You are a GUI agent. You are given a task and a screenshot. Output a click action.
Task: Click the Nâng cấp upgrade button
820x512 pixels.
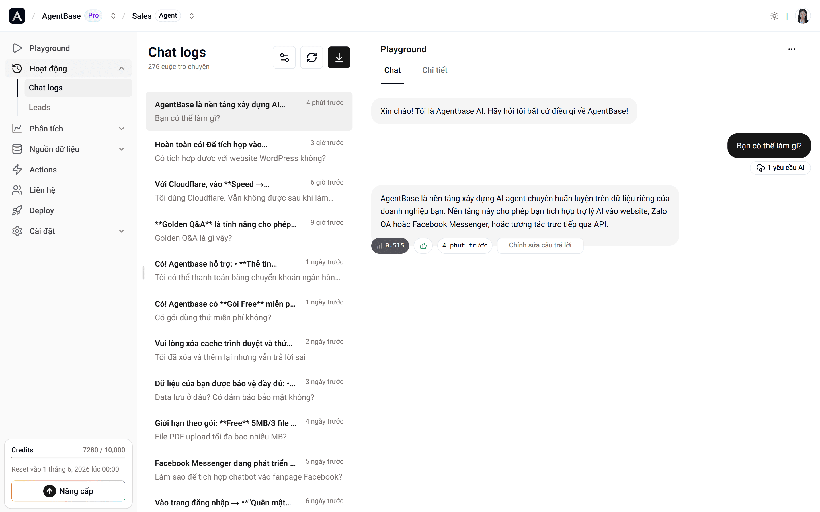coord(68,491)
